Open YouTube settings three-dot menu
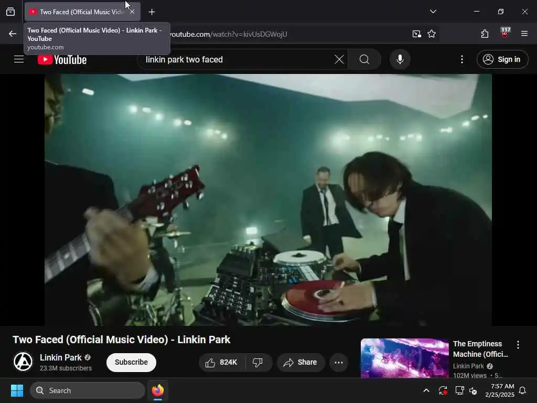537x403 pixels. click(x=461, y=59)
